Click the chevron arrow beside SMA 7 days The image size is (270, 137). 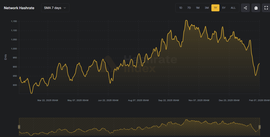[65, 8]
